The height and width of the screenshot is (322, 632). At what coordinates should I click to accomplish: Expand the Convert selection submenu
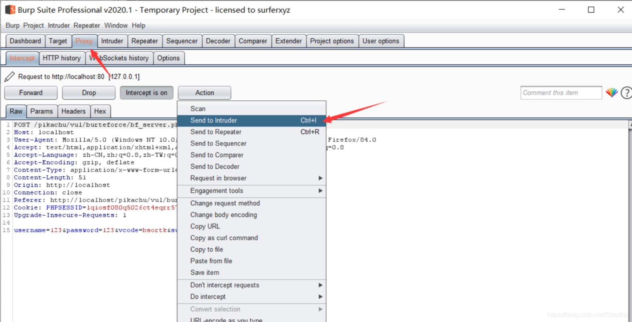[x=252, y=309]
